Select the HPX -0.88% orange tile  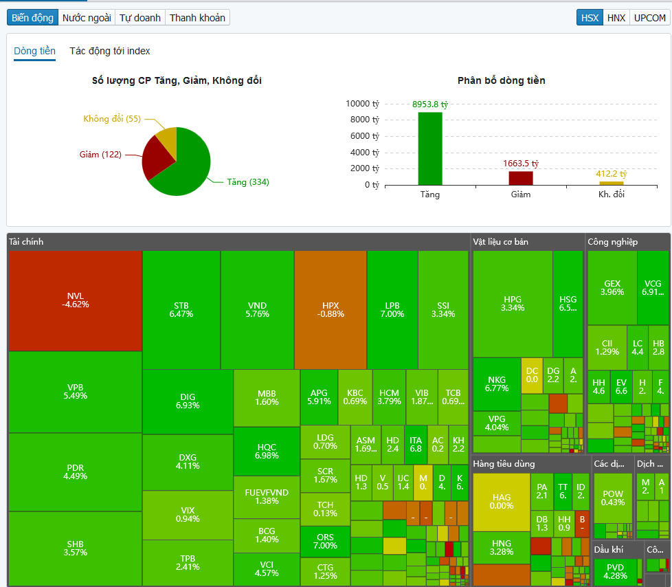pyautogui.click(x=331, y=309)
